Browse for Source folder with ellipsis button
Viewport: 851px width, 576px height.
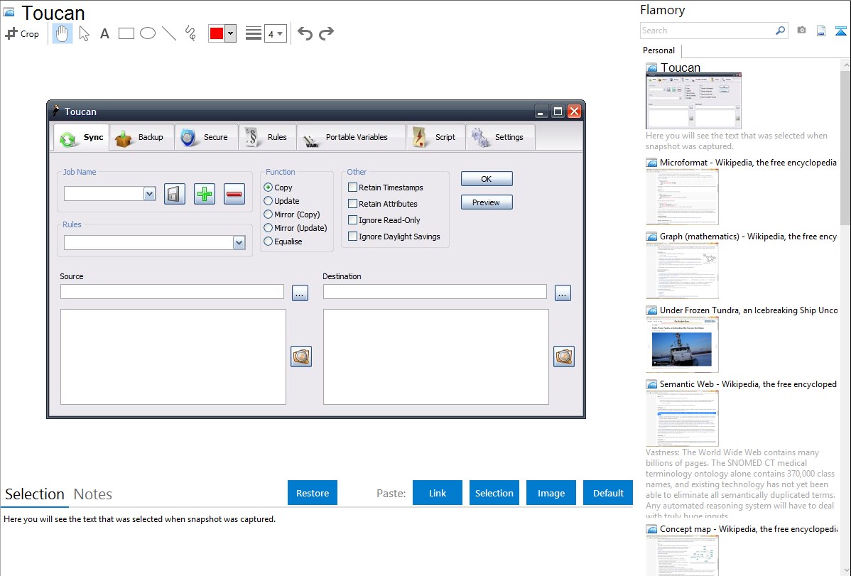click(300, 293)
